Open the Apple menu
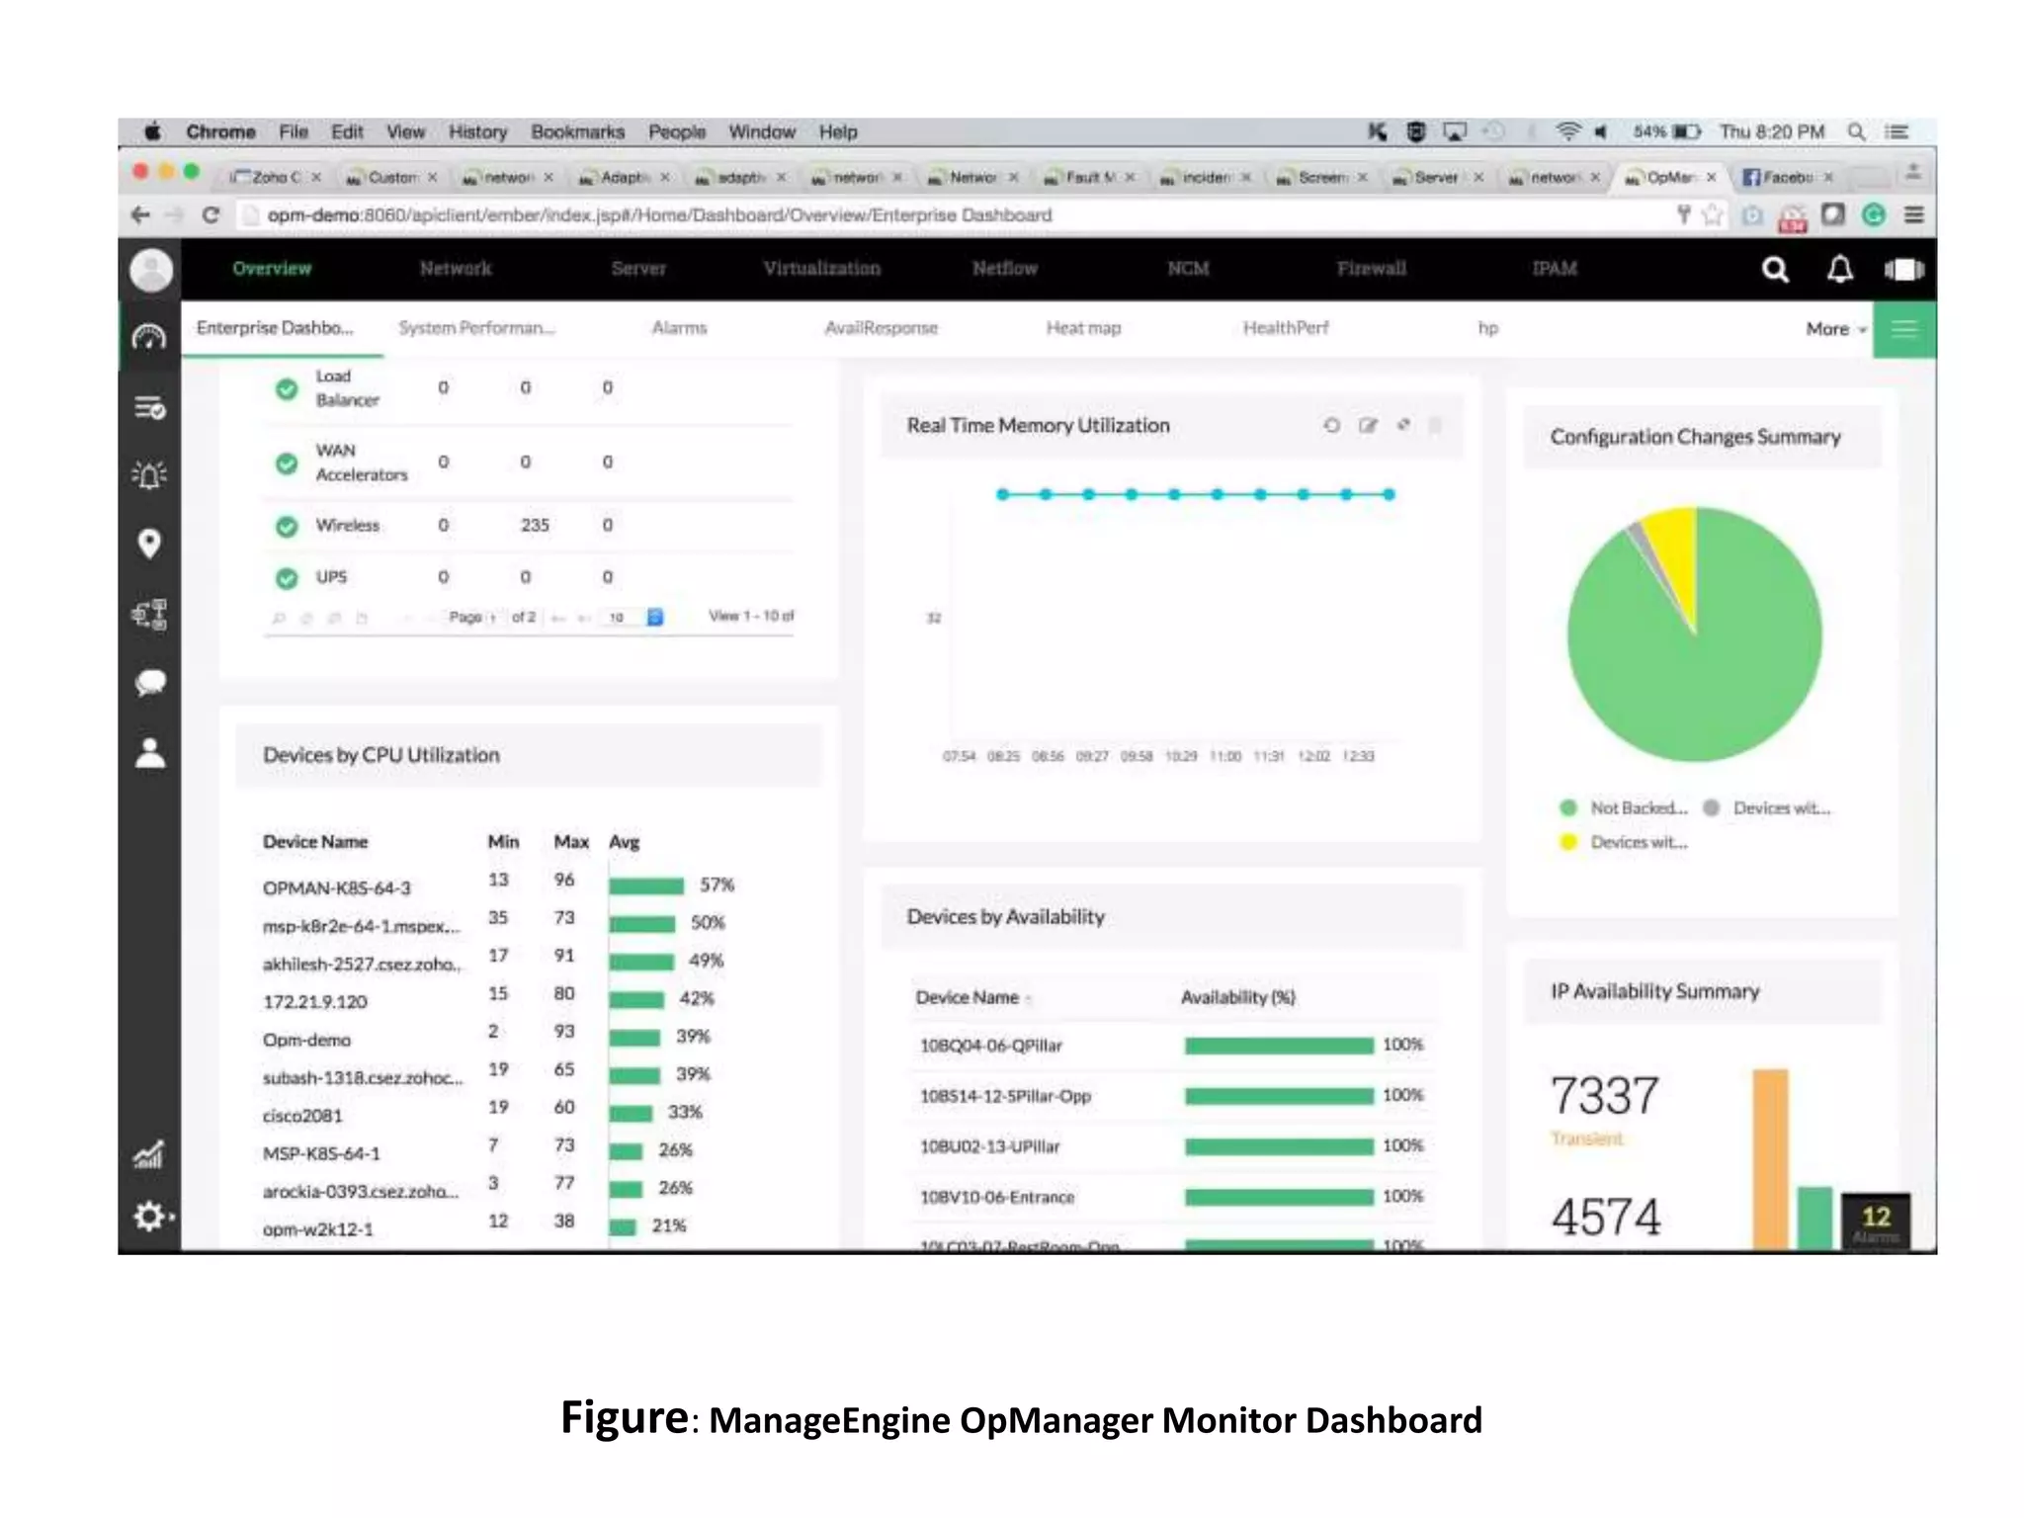This screenshot has height=1518, width=2024. tap(152, 131)
